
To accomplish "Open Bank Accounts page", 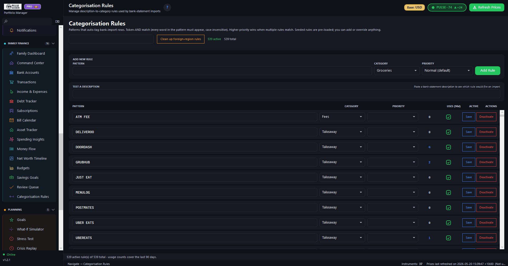I will pos(29,73).
